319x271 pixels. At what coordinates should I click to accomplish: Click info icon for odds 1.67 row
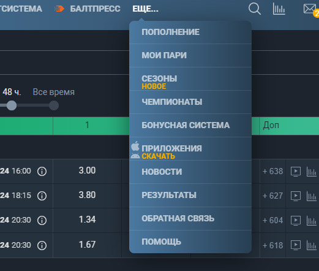pos(42,245)
